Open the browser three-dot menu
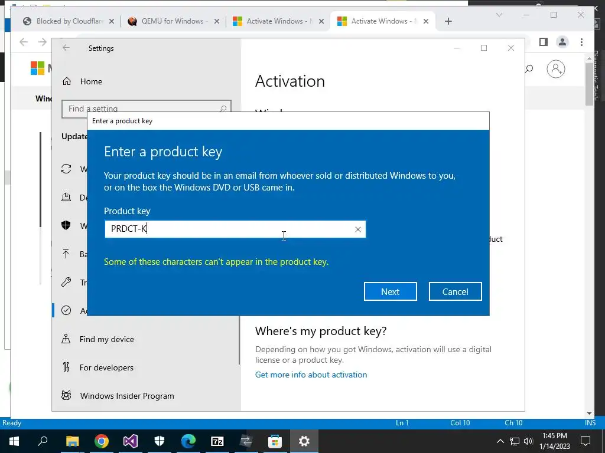The image size is (605, 453). pyautogui.click(x=581, y=42)
